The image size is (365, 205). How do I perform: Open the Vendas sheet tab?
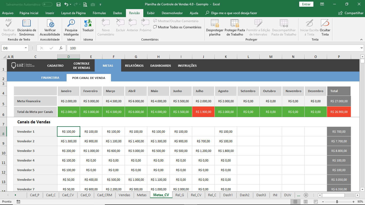(x=124, y=195)
